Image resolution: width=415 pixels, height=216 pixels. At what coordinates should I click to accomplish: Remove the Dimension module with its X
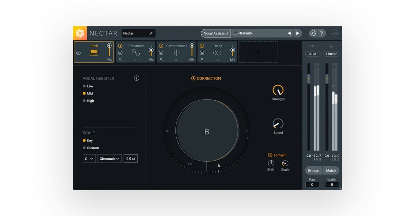coord(120,59)
